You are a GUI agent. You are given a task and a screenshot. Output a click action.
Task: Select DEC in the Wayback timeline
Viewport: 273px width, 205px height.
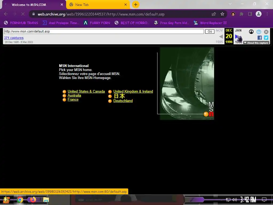229,30
